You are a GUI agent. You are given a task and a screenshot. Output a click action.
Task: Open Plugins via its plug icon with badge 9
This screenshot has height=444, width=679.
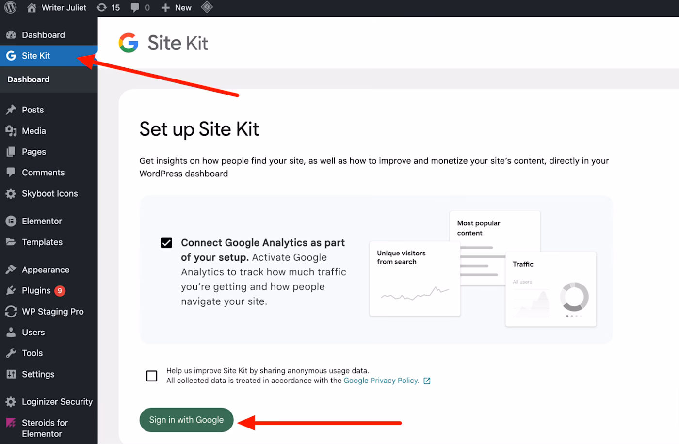[x=11, y=290]
